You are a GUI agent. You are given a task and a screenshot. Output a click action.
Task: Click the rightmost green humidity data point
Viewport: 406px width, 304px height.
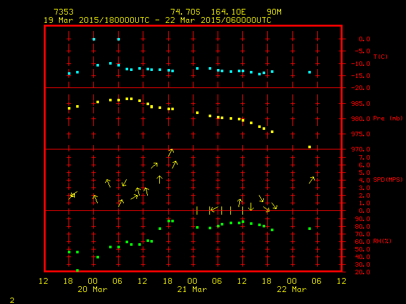tap(310, 229)
